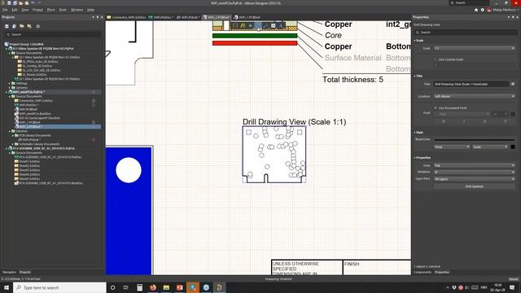Open the Scale dropdown

[475, 48]
